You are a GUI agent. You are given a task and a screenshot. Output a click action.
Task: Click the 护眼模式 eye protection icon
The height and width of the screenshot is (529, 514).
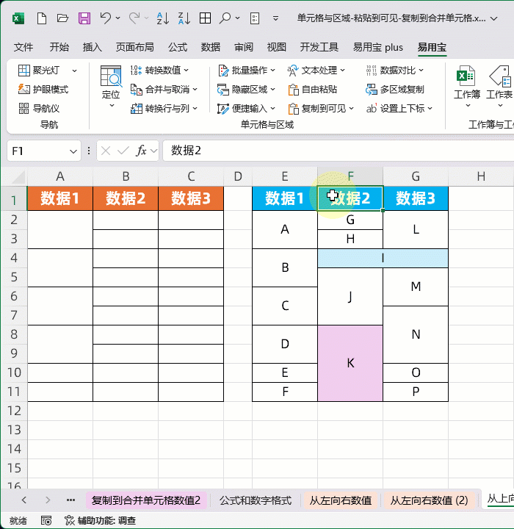23,90
